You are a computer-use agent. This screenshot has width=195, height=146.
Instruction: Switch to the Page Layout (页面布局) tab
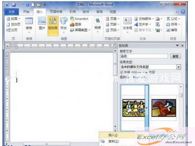56,12
